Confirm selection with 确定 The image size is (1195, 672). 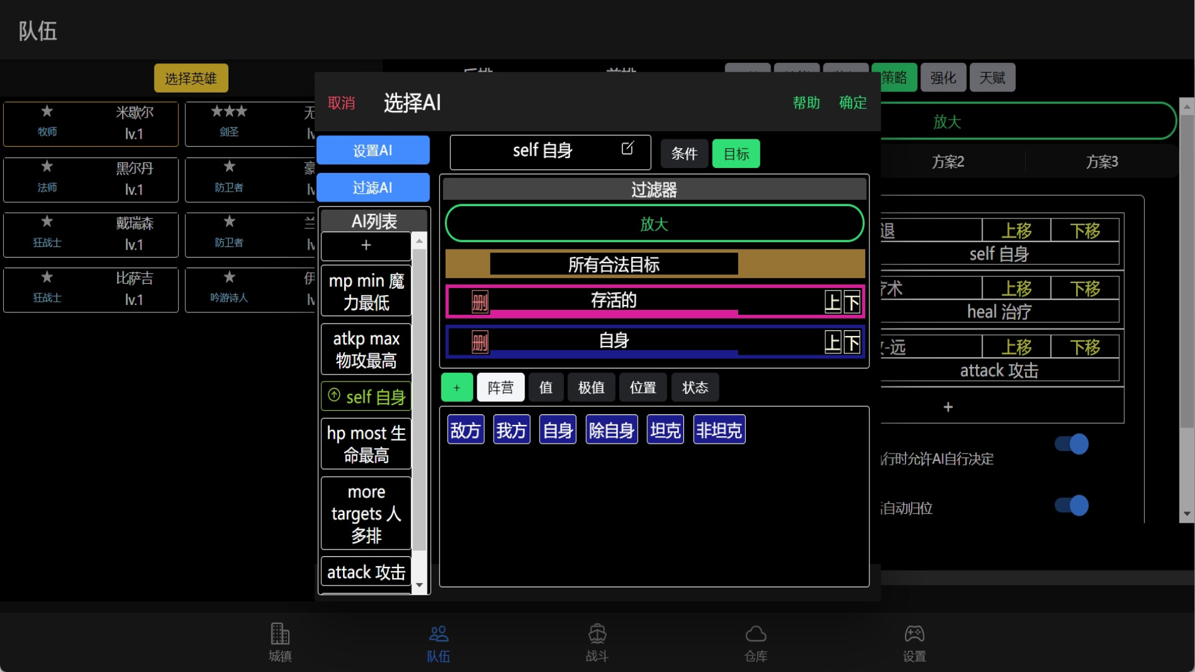[x=852, y=103]
